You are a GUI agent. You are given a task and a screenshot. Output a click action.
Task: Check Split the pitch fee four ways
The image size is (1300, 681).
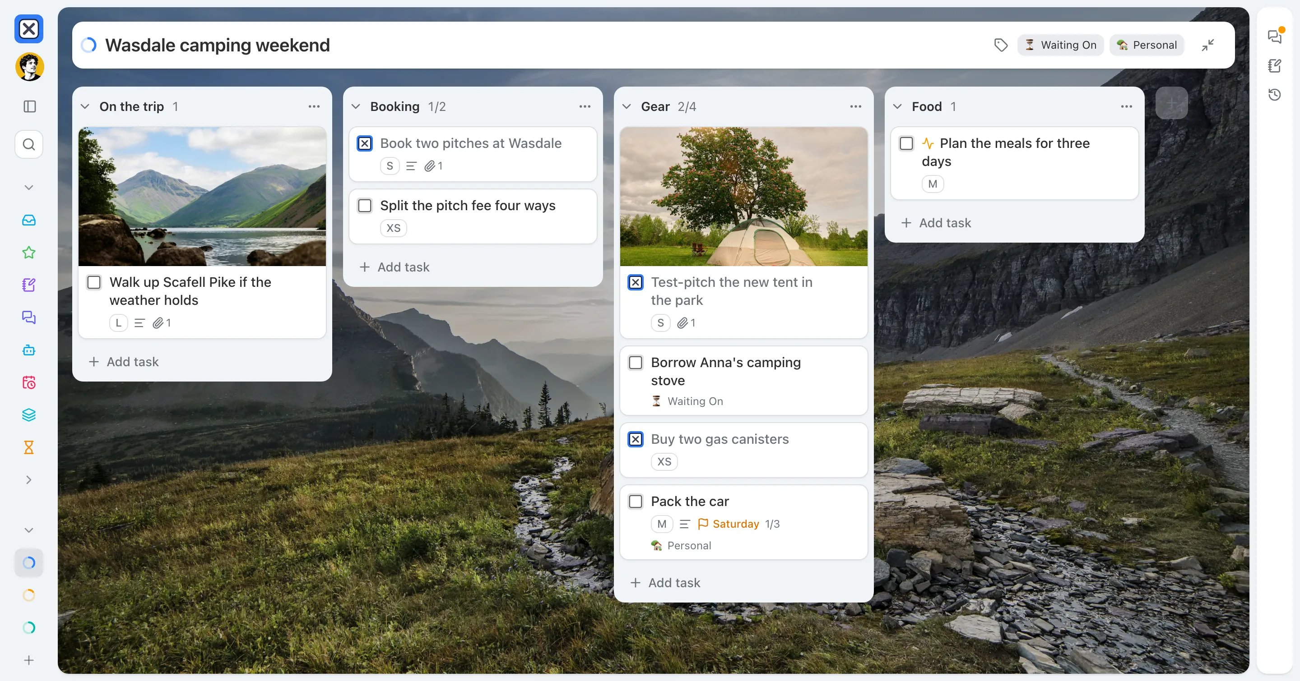tap(365, 206)
